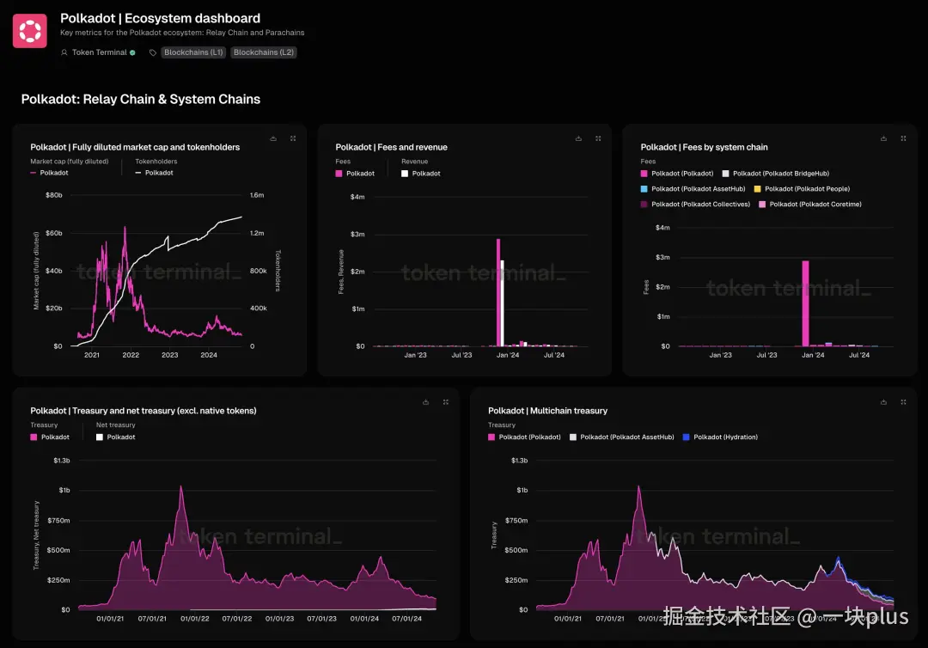This screenshot has width=928, height=648.
Task: Toggle Polkadot (Polkadot People) legend entry
Action: 802,189
